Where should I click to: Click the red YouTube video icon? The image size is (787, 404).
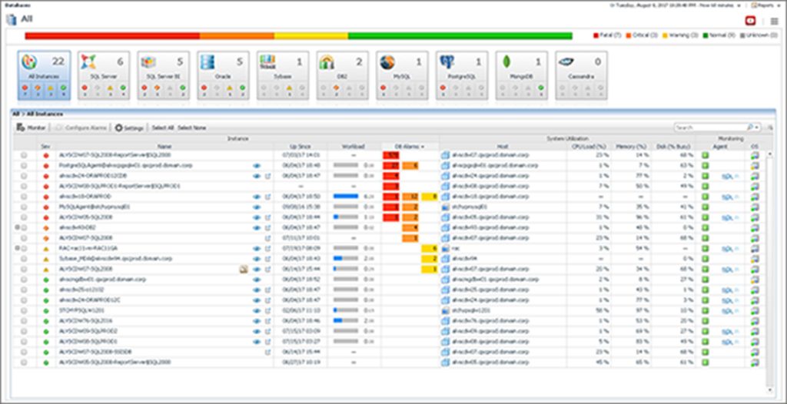pos(751,21)
